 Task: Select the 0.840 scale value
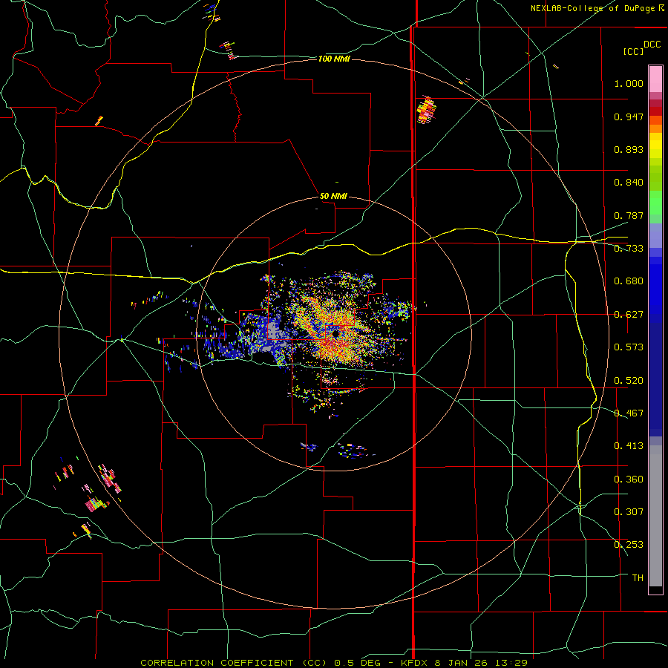pos(629,183)
